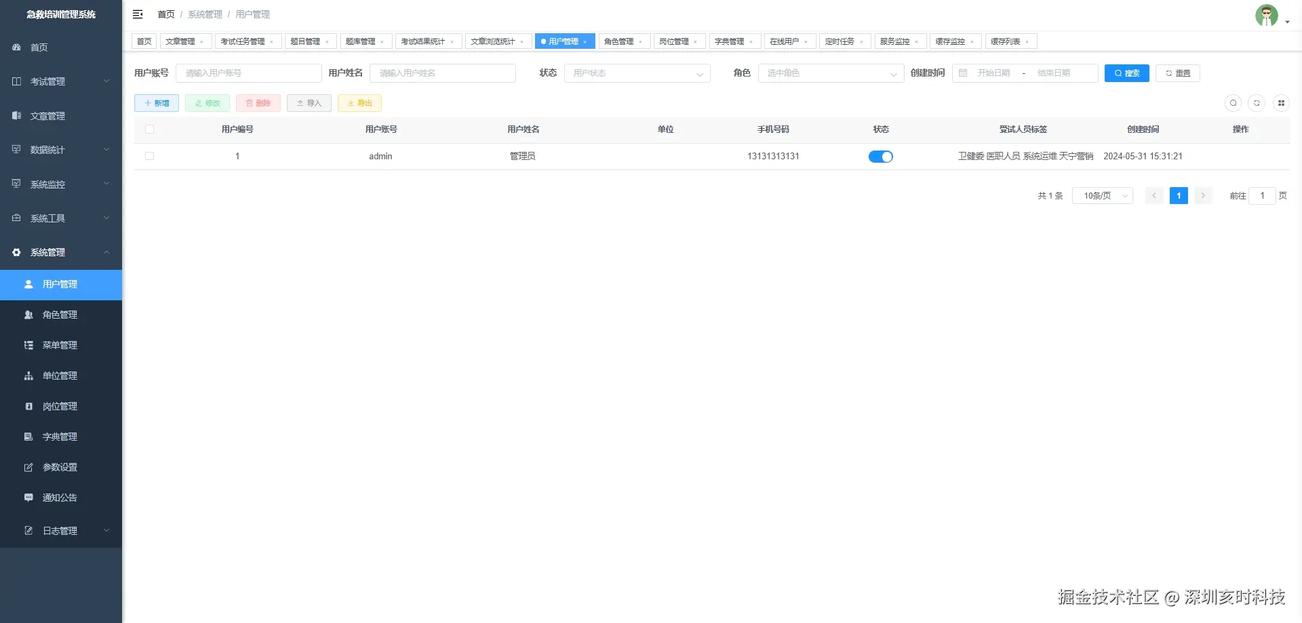Switch to the 首页 tab
1302x623 pixels.
click(144, 41)
